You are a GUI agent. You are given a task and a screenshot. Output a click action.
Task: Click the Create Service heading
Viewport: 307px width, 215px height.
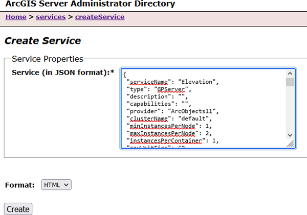coord(42,41)
